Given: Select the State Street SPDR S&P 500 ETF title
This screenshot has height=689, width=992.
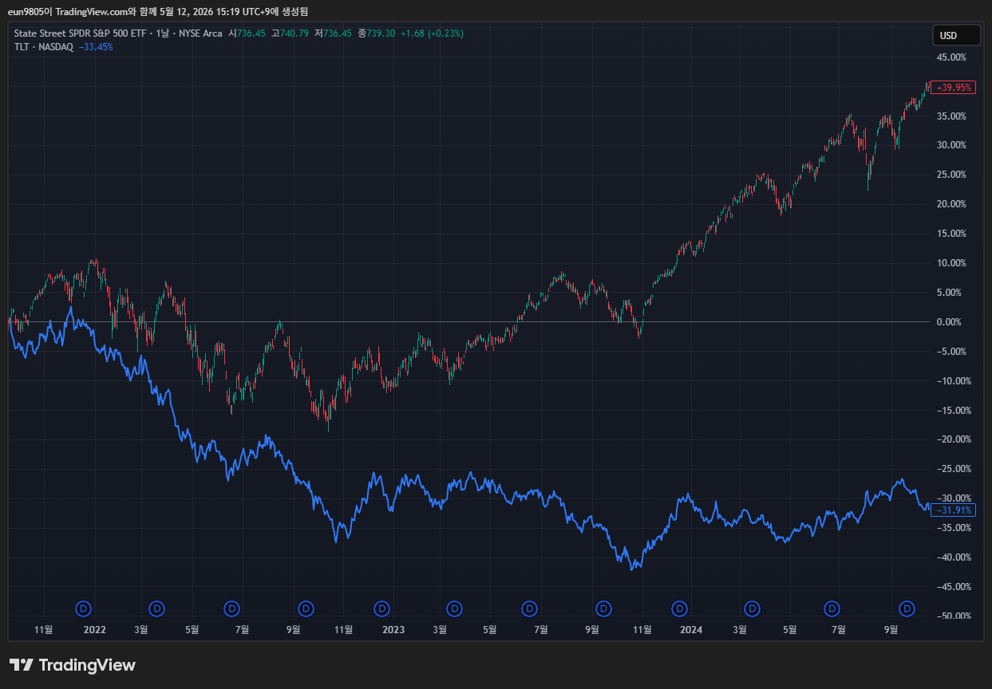Looking at the screenshot, I should [x=82, y=33].
